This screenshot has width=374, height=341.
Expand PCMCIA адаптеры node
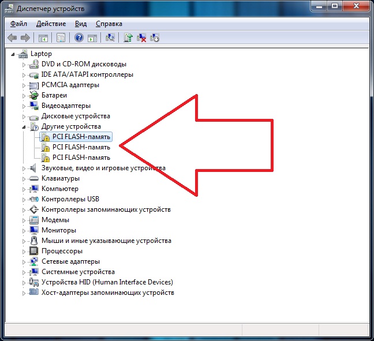point(24,85)
